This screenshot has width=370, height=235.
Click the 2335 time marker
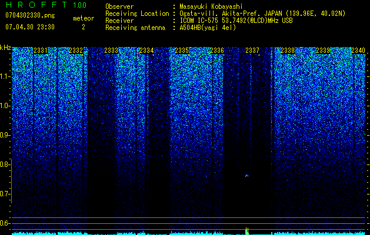tap(182, 51)
